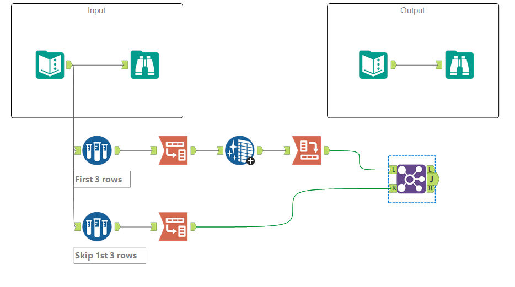Select the Browse tool in the Output container
Screen dimensions: 515x287
pos(459,64)
